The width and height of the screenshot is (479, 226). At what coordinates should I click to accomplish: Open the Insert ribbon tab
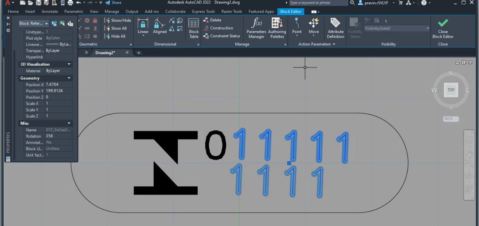pos(30,12)
